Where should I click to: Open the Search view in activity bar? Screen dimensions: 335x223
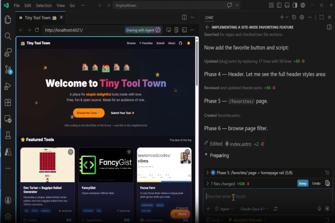pyautogui.click(x=8, y=37)
